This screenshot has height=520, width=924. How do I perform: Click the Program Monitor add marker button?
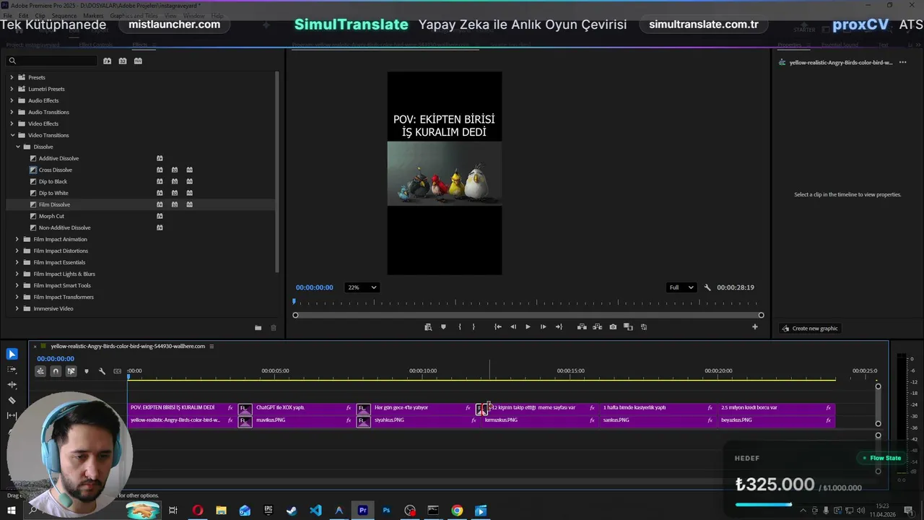[x=443, y=327]
